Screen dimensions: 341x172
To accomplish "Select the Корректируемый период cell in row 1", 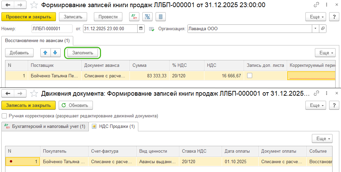I will [x=311, y=76].
